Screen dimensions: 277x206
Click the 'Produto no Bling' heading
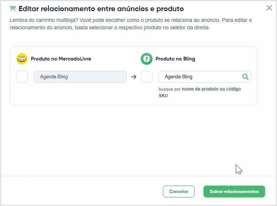pyautogui.click(x=175, y=59)
